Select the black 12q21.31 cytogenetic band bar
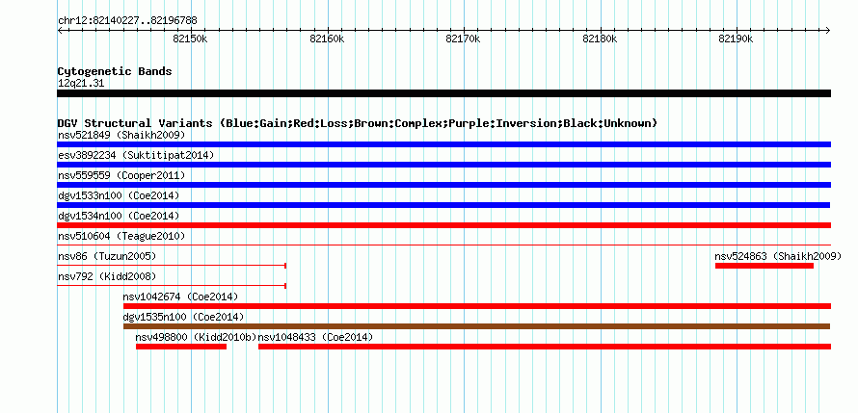This screenshot has width=858, height=413. (443, 93)
